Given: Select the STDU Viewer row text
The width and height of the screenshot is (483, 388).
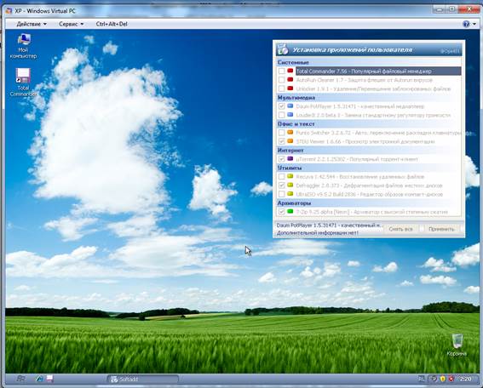Looking at the screenshot, I should pos(365,141).
